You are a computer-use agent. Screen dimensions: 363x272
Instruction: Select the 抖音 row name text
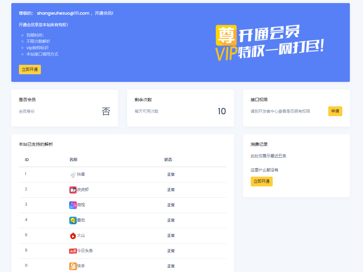[81, 175]
